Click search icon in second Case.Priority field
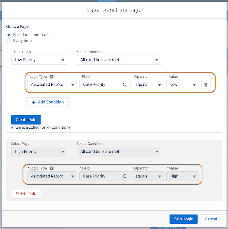Screen dimensions: 228x229 125,176
